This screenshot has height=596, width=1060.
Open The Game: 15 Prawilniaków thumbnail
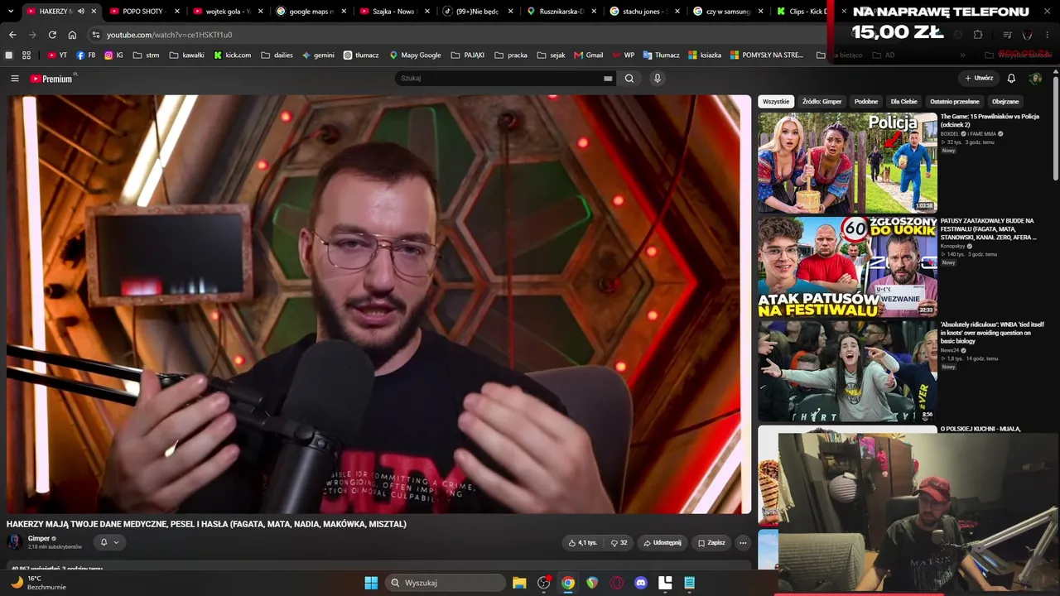coord(847,162)
